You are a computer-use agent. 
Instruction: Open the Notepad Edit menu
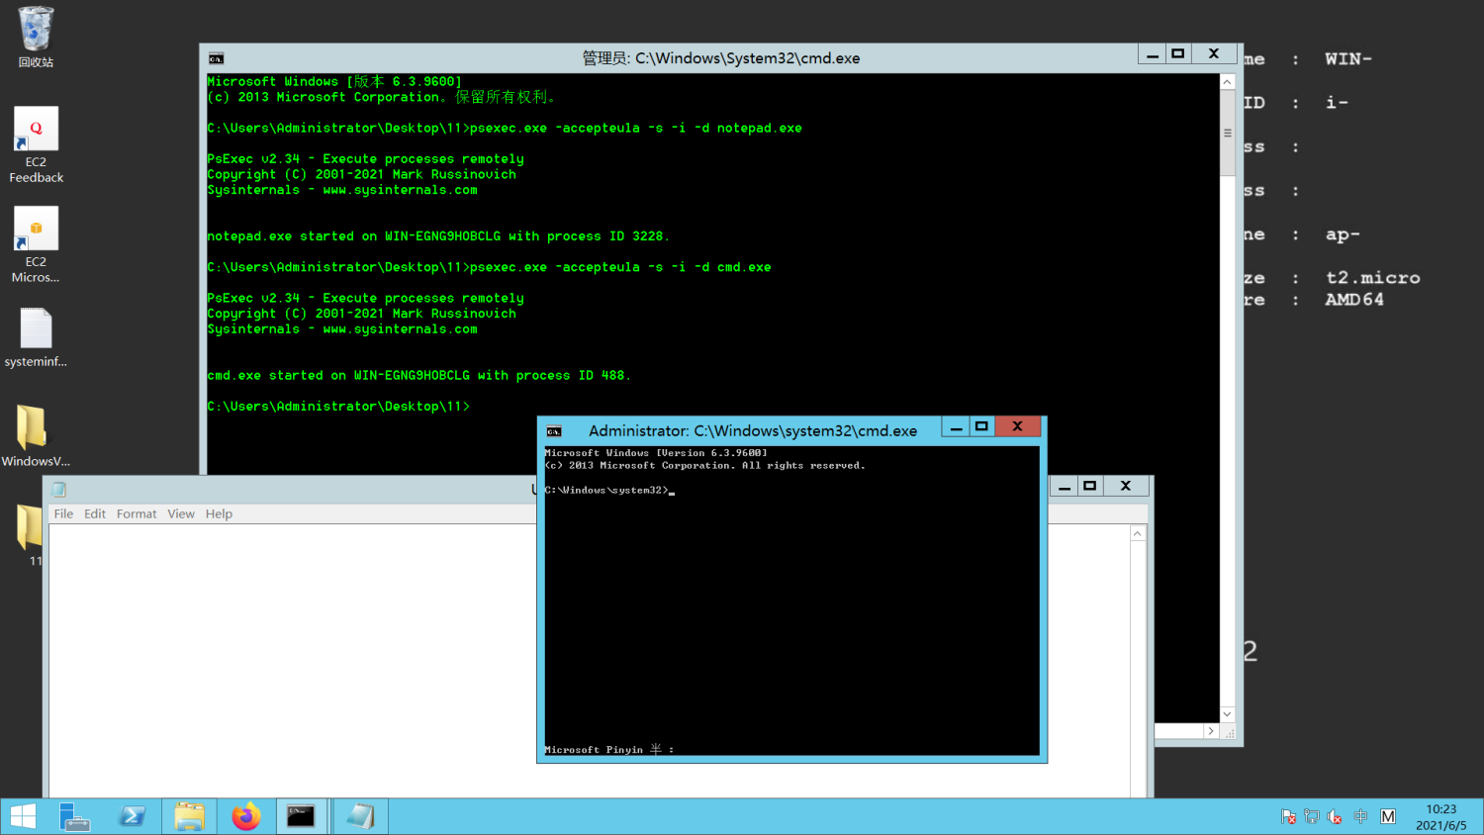coord(95,514)
